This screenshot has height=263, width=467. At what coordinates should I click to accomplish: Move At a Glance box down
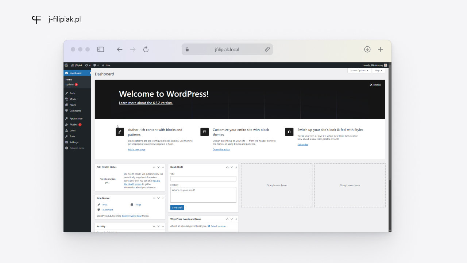[159, 198]
